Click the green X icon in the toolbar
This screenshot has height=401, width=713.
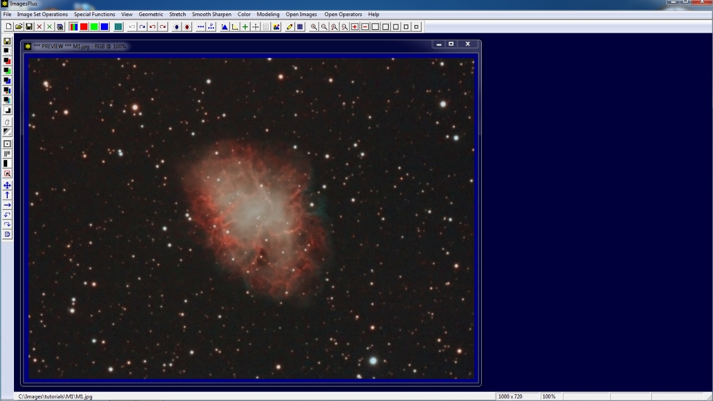50,27
